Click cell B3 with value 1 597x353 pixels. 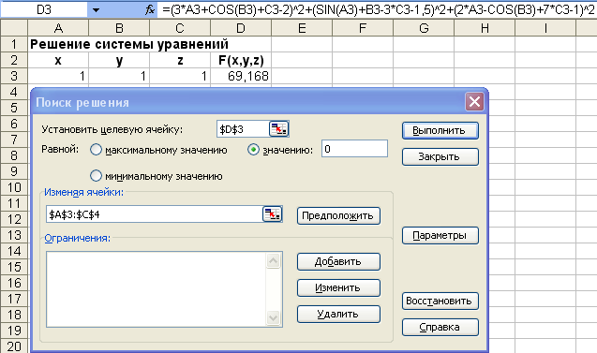[x=119, y=76]
